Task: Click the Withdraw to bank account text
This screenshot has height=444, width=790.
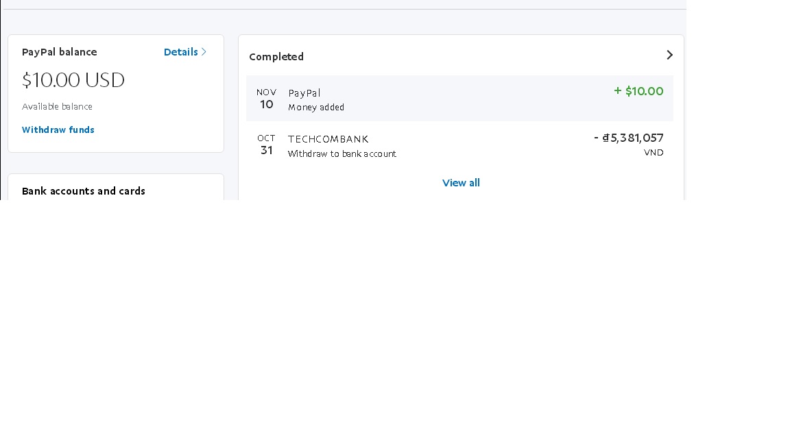Action: pyautogui.click(x=342, y=154)
